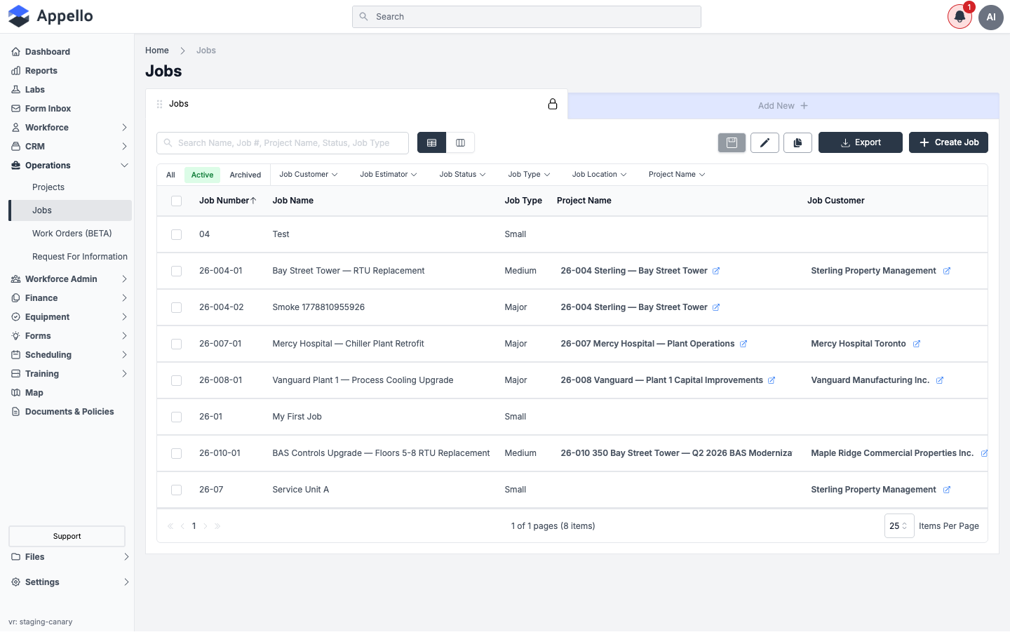Select the Archived filter tab
This screenshot has height=644, width=1010.
[245, 175]
